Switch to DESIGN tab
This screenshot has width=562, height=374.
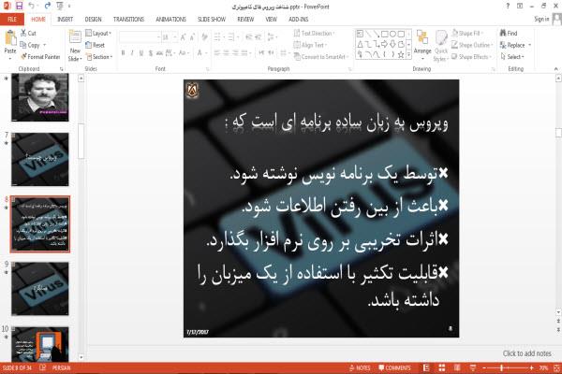point(93,20)
